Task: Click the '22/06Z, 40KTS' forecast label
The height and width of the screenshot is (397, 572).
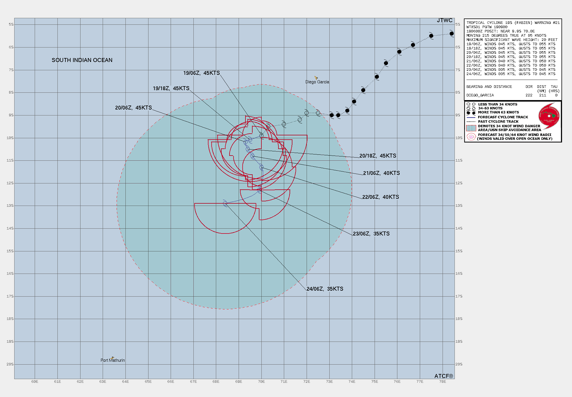Action: pos(380,197)
